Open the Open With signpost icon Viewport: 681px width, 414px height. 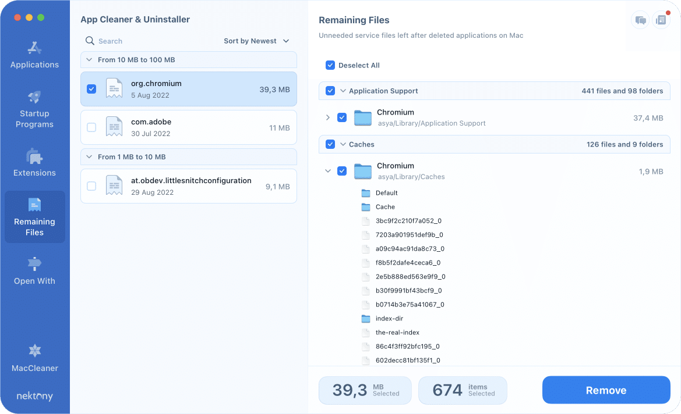pyautogui.click(x=34, y=263)
